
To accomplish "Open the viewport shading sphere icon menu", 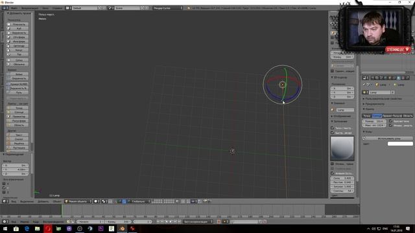I will (96, 201).
